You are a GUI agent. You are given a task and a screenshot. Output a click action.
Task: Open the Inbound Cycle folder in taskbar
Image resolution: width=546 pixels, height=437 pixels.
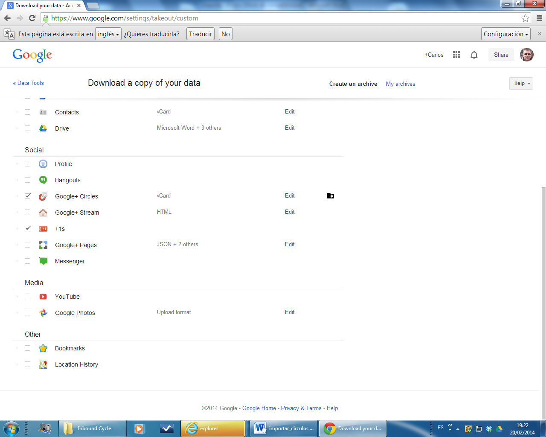coord(93,428)
